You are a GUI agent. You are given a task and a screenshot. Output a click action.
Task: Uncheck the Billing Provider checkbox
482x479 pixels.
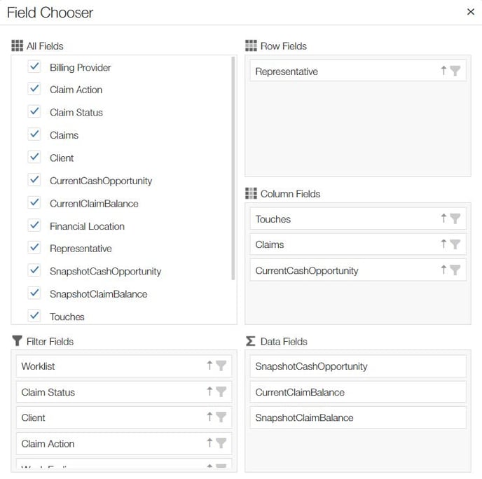tap(34, 67)
